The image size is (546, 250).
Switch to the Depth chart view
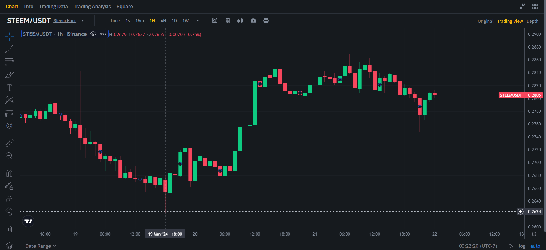(x=532, y=21)
